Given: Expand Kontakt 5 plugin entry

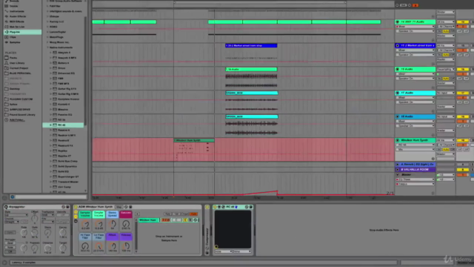Looking at the screenshot, I should tap(50, 104).
